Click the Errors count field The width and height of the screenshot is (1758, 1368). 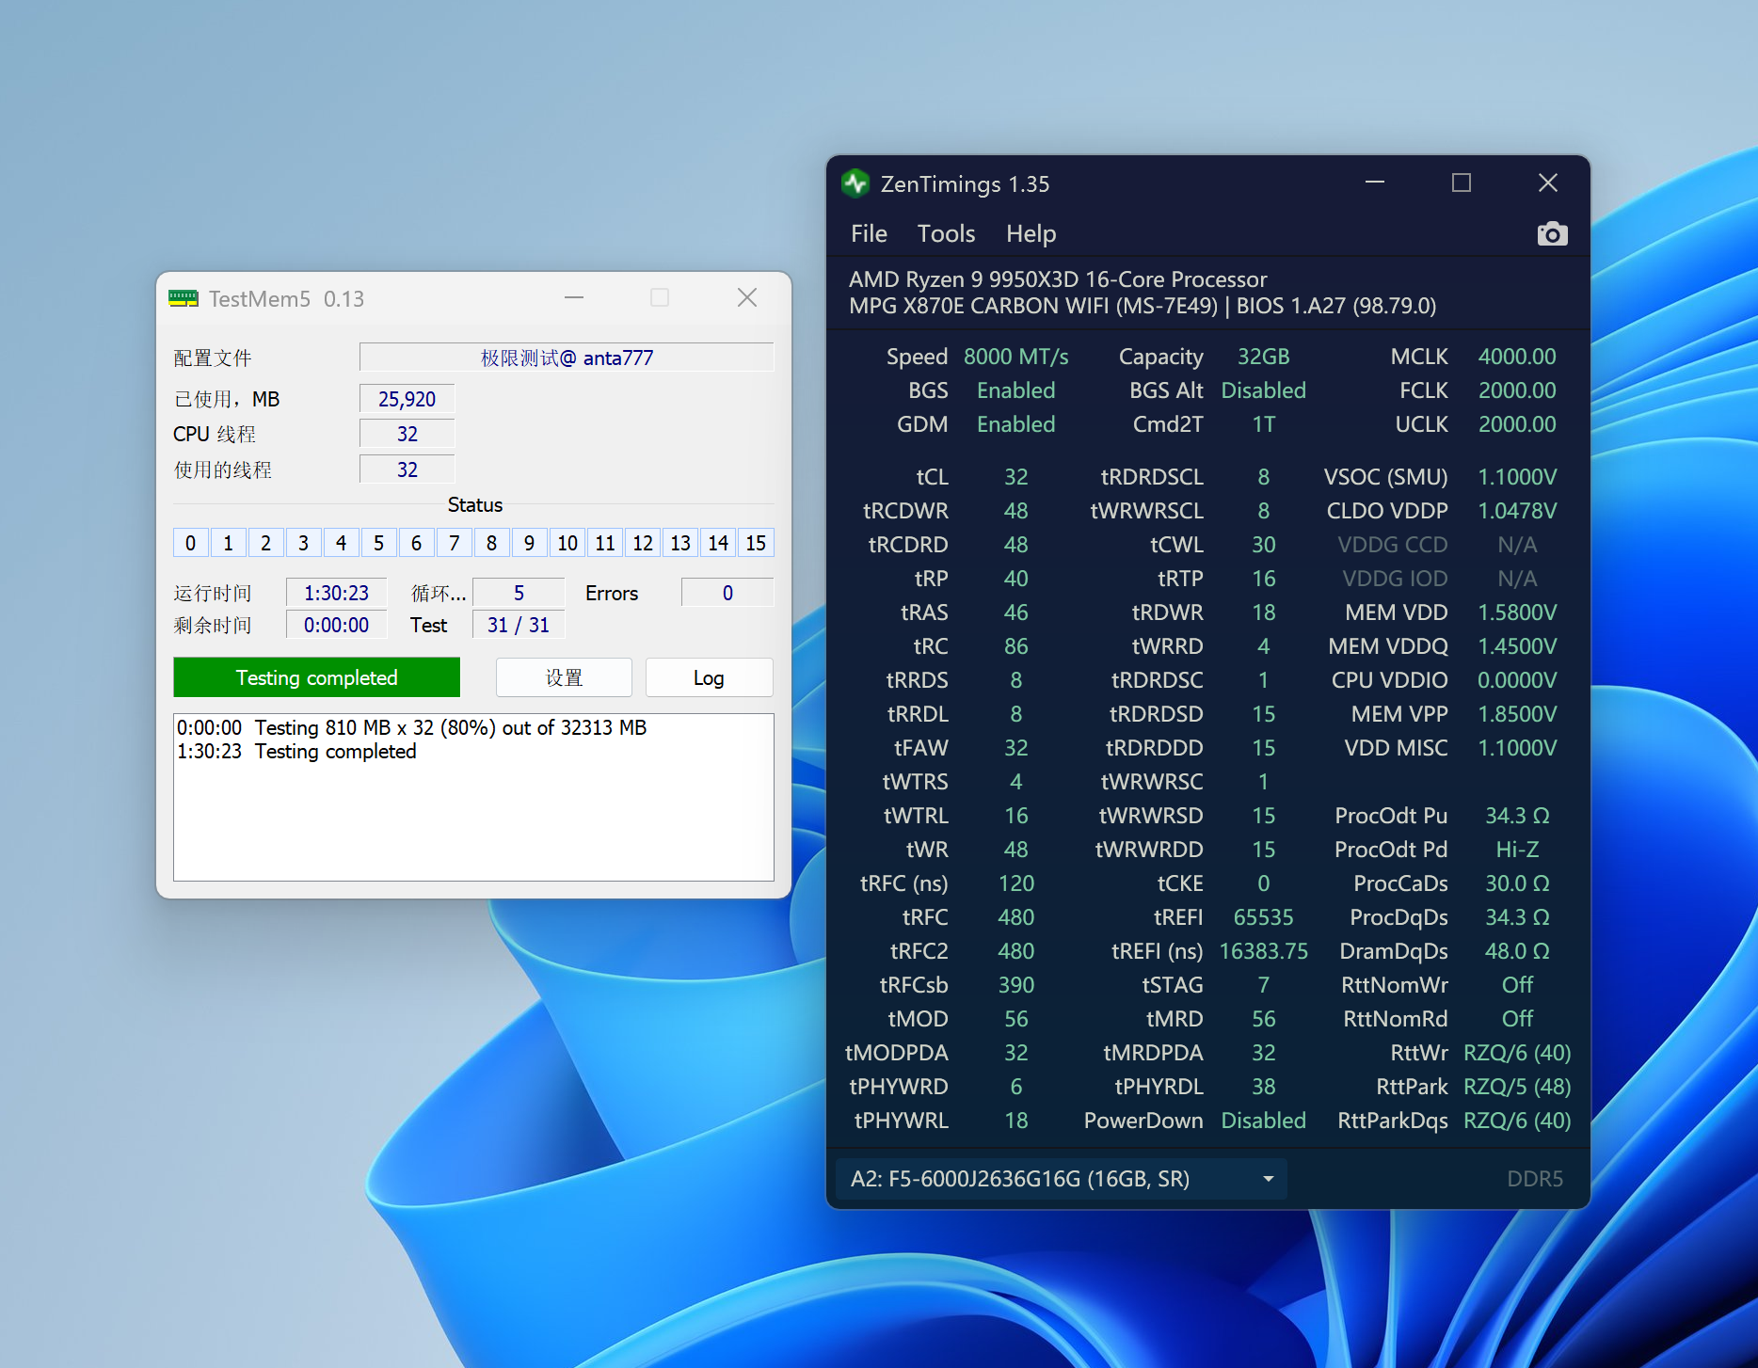click(x=727, y=593)
